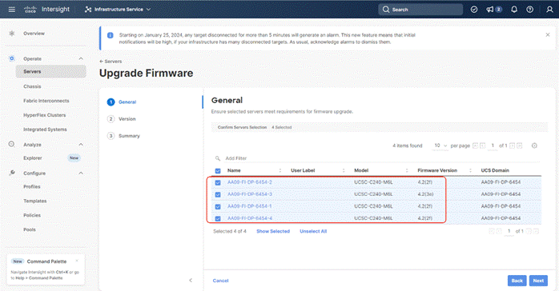Image resolution: width=559 pixels, height=291 pixels.
Task: Click the top pagination last-page arrow
Action: (520, 145)
